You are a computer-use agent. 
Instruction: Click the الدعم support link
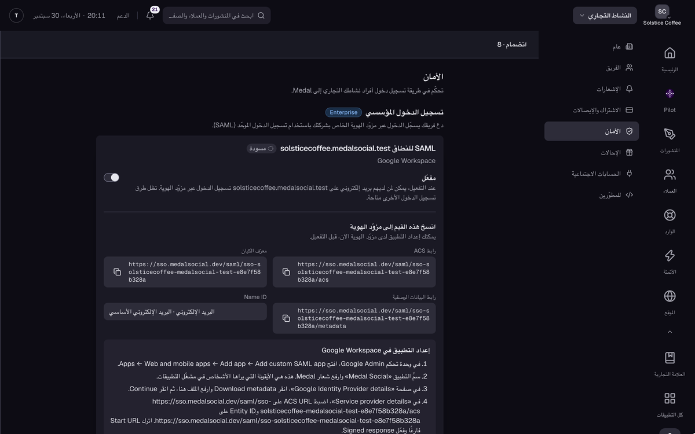point(123,16)
